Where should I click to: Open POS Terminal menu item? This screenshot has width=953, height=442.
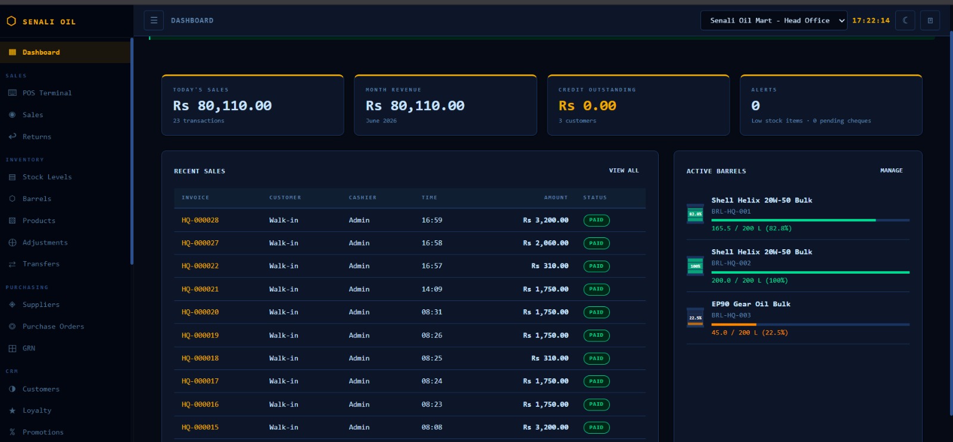(x=66, y=93)
